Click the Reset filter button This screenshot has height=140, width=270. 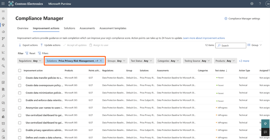tap(30, 53)
